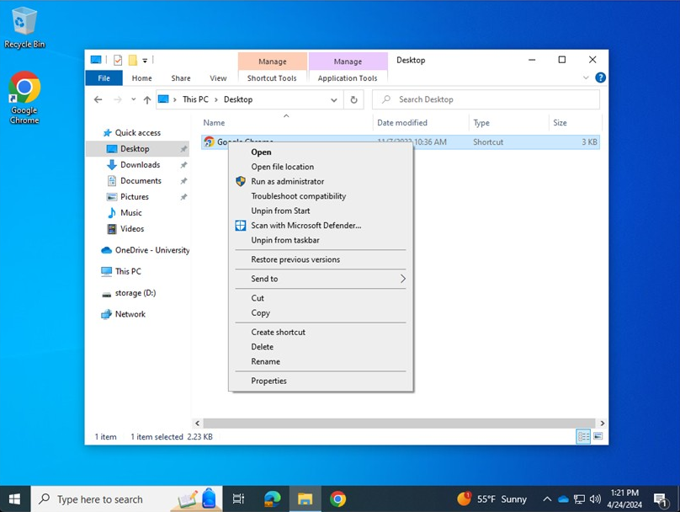Screen dimensions: 680x512
Task: Switch to the Home ribbon tab
Action: pyautogui.click(x=142, y=78)
